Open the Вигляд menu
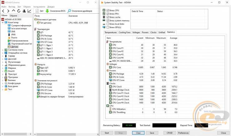 12,7
